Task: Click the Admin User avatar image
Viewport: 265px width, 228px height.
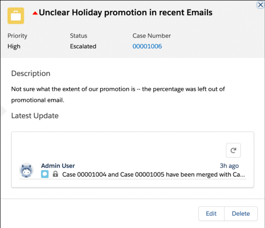Action: 27,170
